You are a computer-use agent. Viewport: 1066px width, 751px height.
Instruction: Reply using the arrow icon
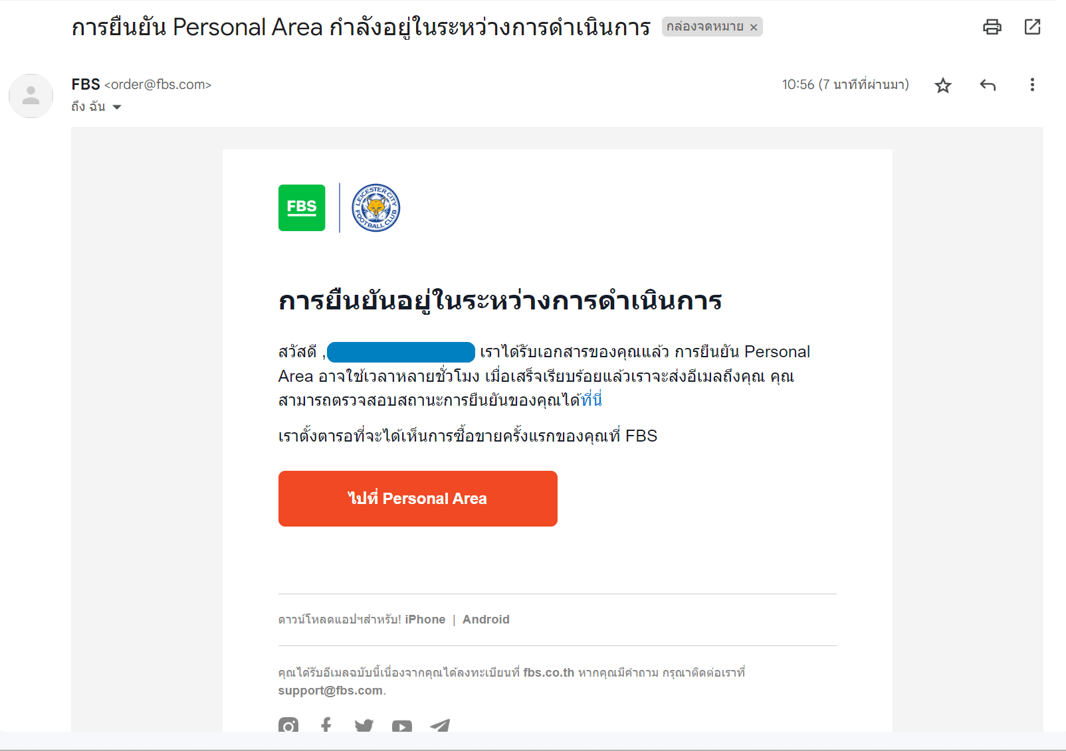pyautogui.click(x=988, y=85)
